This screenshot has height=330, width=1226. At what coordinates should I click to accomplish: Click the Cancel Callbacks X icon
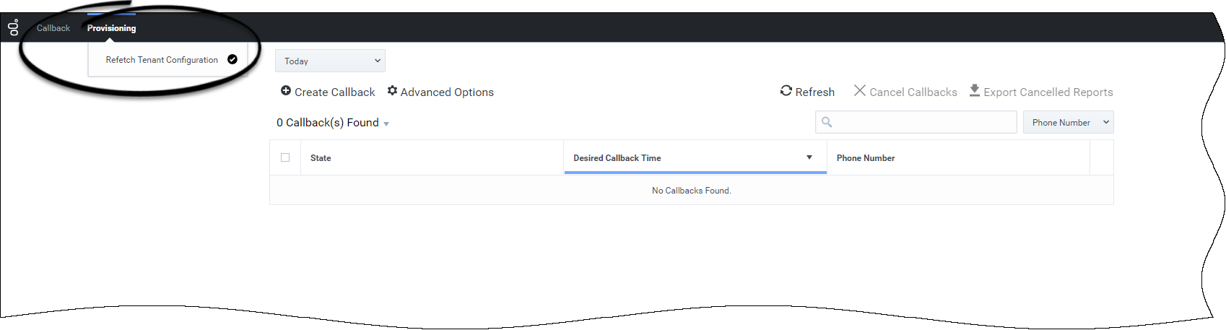coord(859,91)
